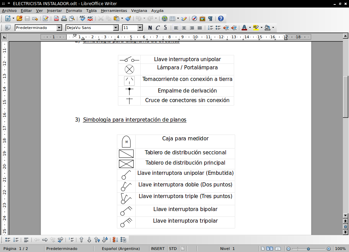The width and height of the screenshot is (349, 252).
Task: Create a new document with the toolbar icon
Action: point(7,18)
